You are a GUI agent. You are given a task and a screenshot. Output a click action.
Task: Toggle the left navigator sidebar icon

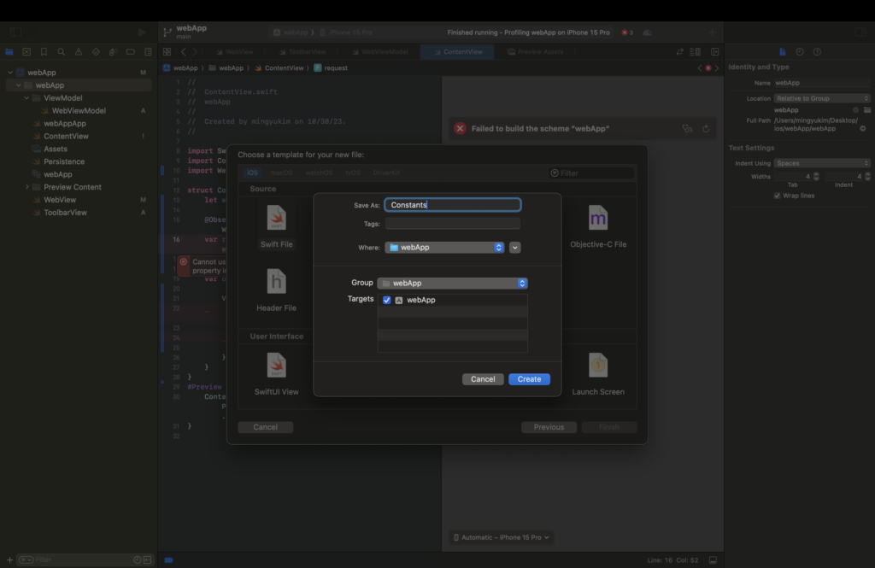[15, 32]
